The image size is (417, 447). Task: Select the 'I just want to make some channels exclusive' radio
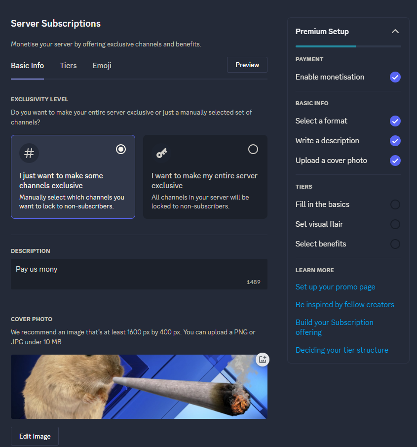[x=121, y=149]
